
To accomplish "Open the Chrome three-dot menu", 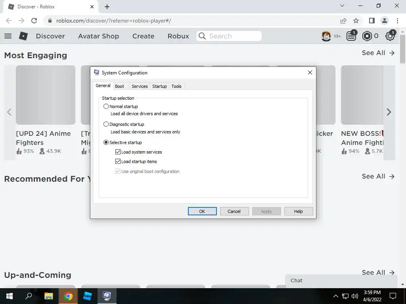I will [x=397, y=21].
